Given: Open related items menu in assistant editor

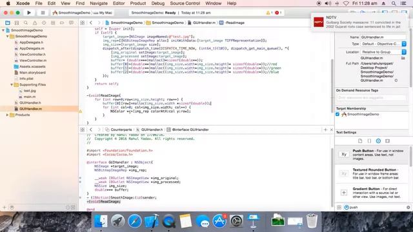Looking at the screenshot, I should tap(83, 130).
